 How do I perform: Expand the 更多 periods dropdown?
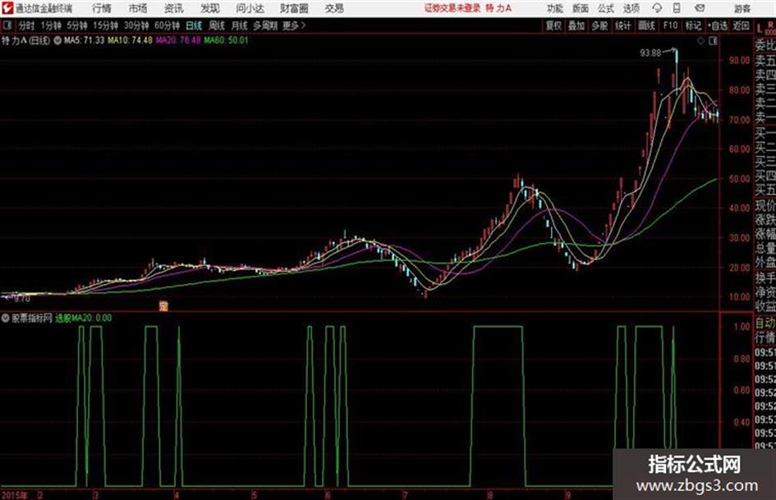pos(293,25)
